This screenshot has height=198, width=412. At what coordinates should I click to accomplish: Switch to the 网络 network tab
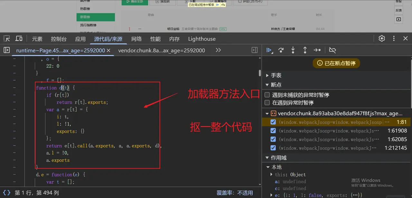136,39
